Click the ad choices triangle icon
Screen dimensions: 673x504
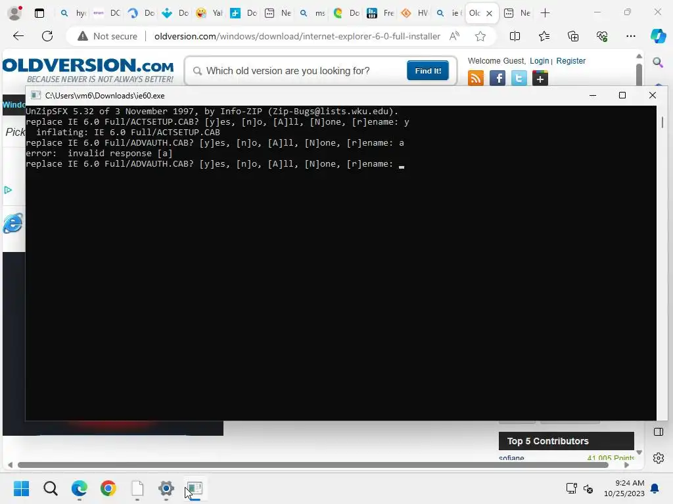(x=8, y=190)
